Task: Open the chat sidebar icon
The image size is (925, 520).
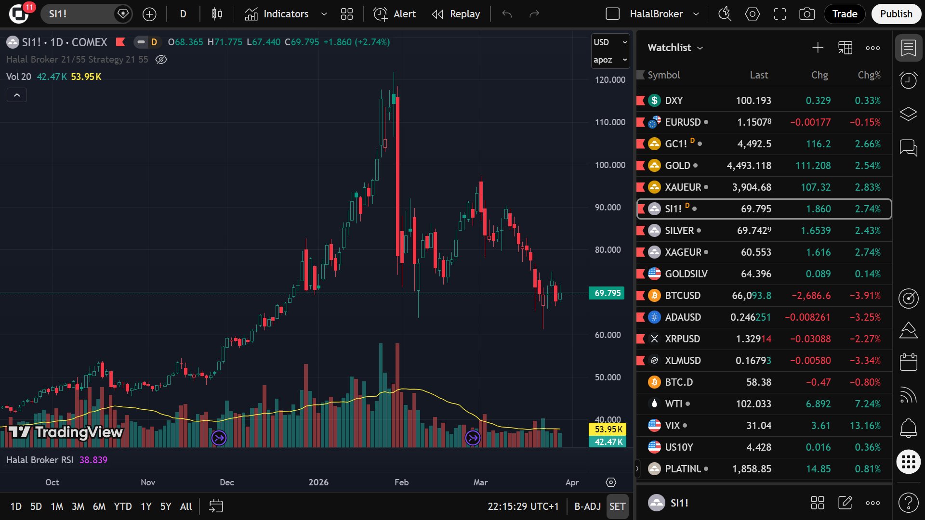Action: click(908, 147)
